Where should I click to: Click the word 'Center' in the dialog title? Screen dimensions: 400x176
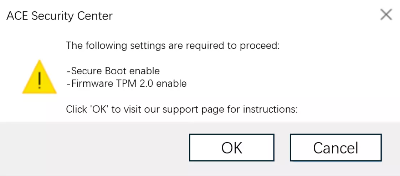96,16
